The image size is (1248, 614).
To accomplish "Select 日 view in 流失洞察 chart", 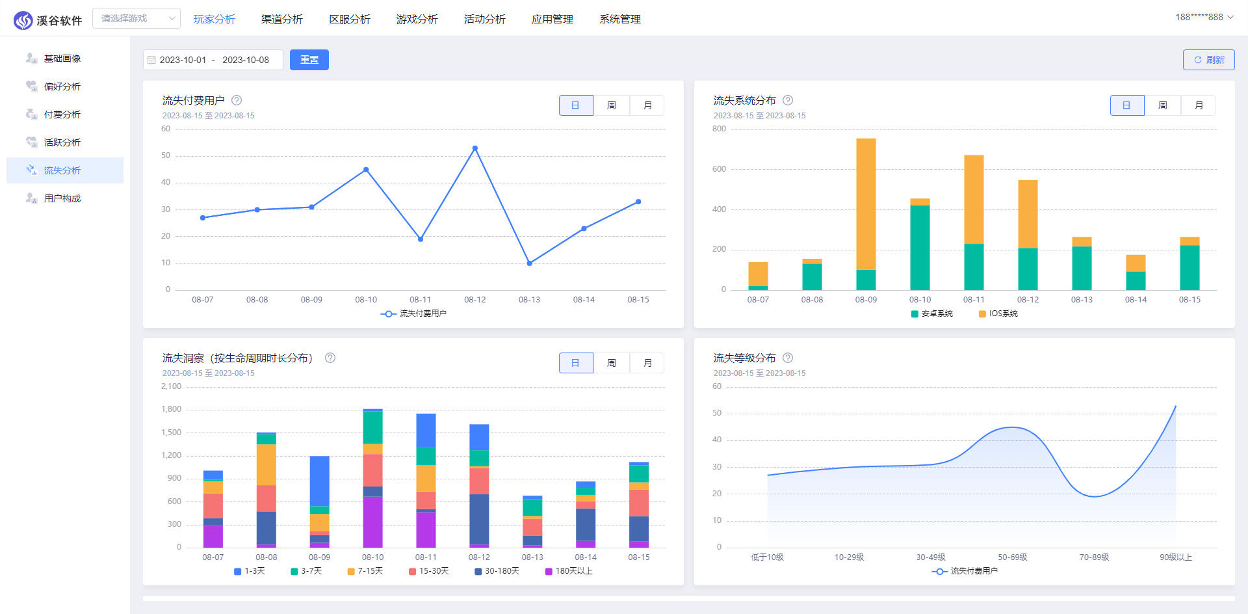I will pyautogui.click(x=576, y=363).
